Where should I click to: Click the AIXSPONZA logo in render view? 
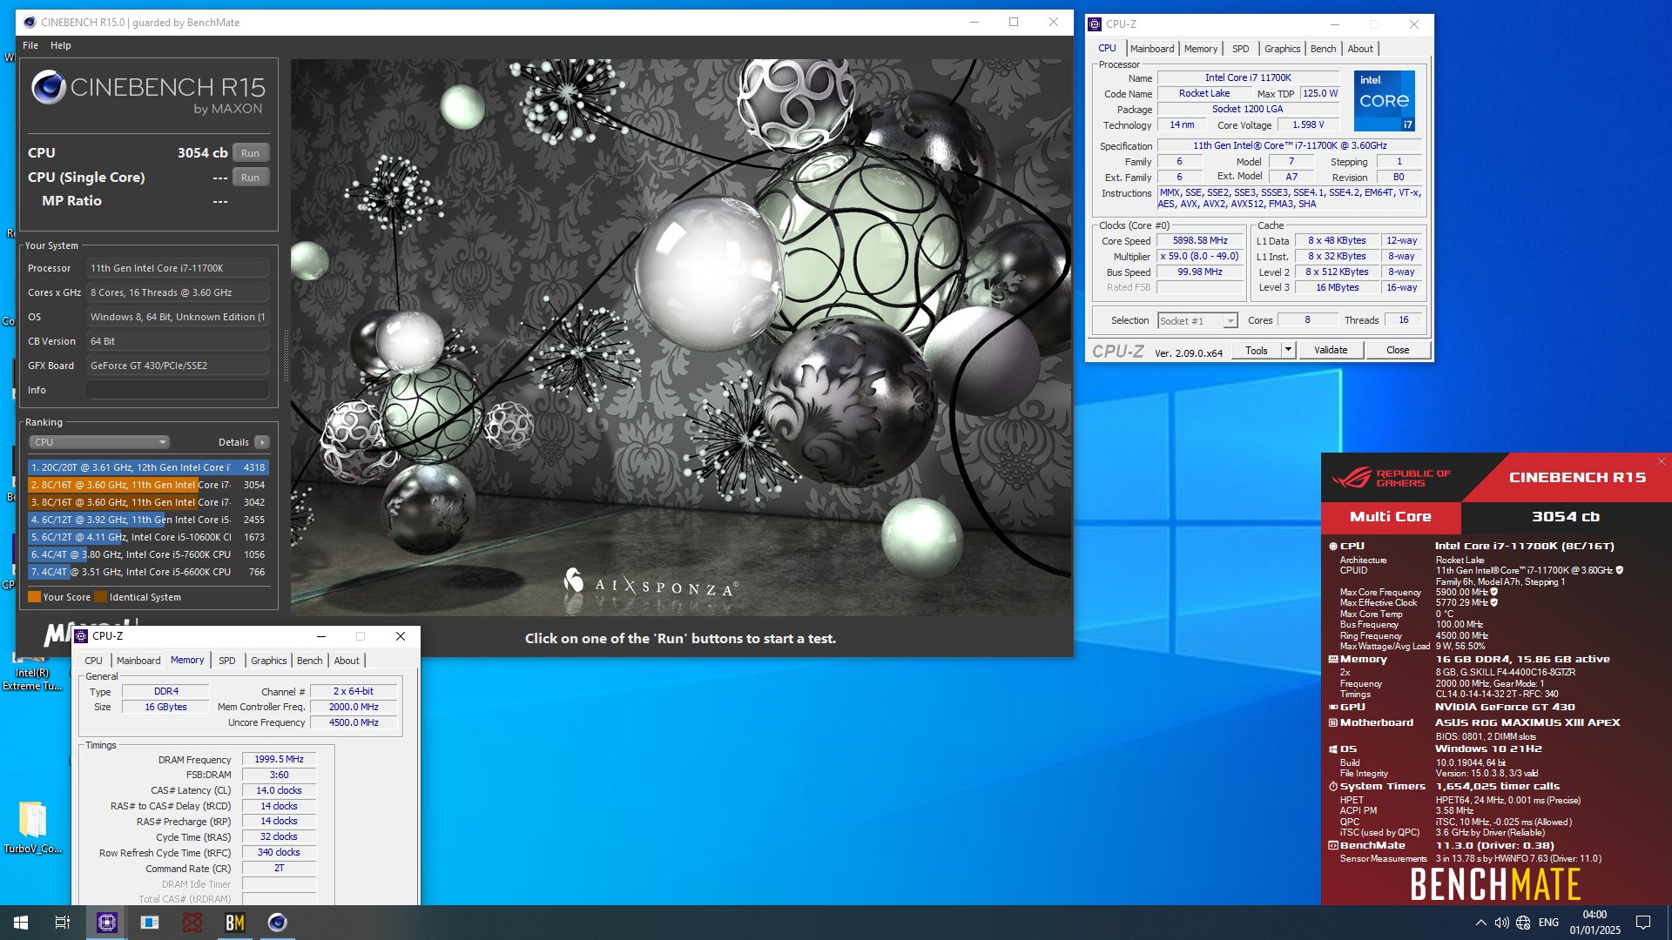click(651, 583)
